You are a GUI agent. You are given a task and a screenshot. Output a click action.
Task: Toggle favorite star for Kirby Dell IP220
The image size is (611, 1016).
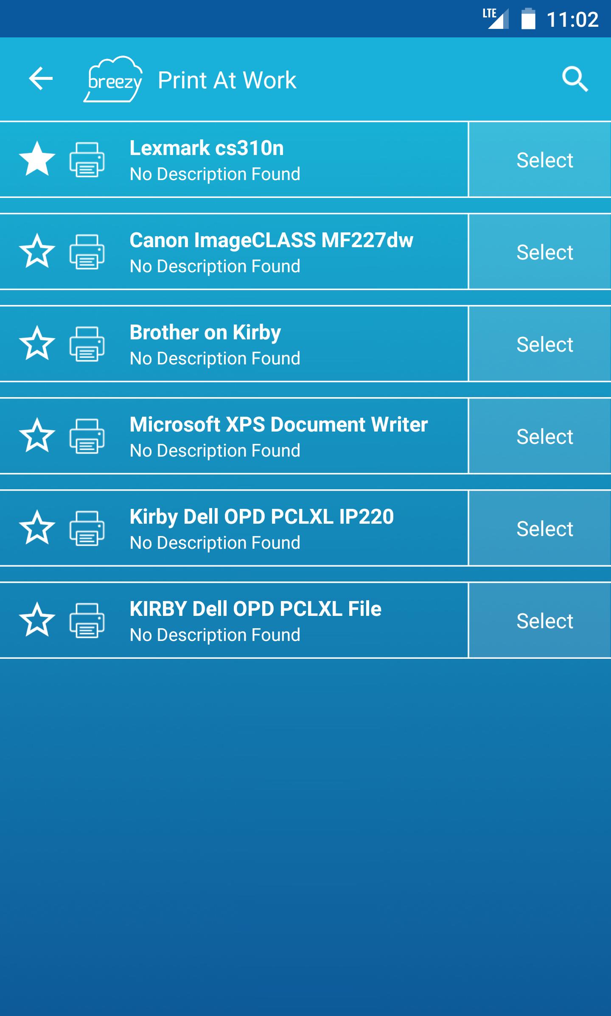pos(37,528)
